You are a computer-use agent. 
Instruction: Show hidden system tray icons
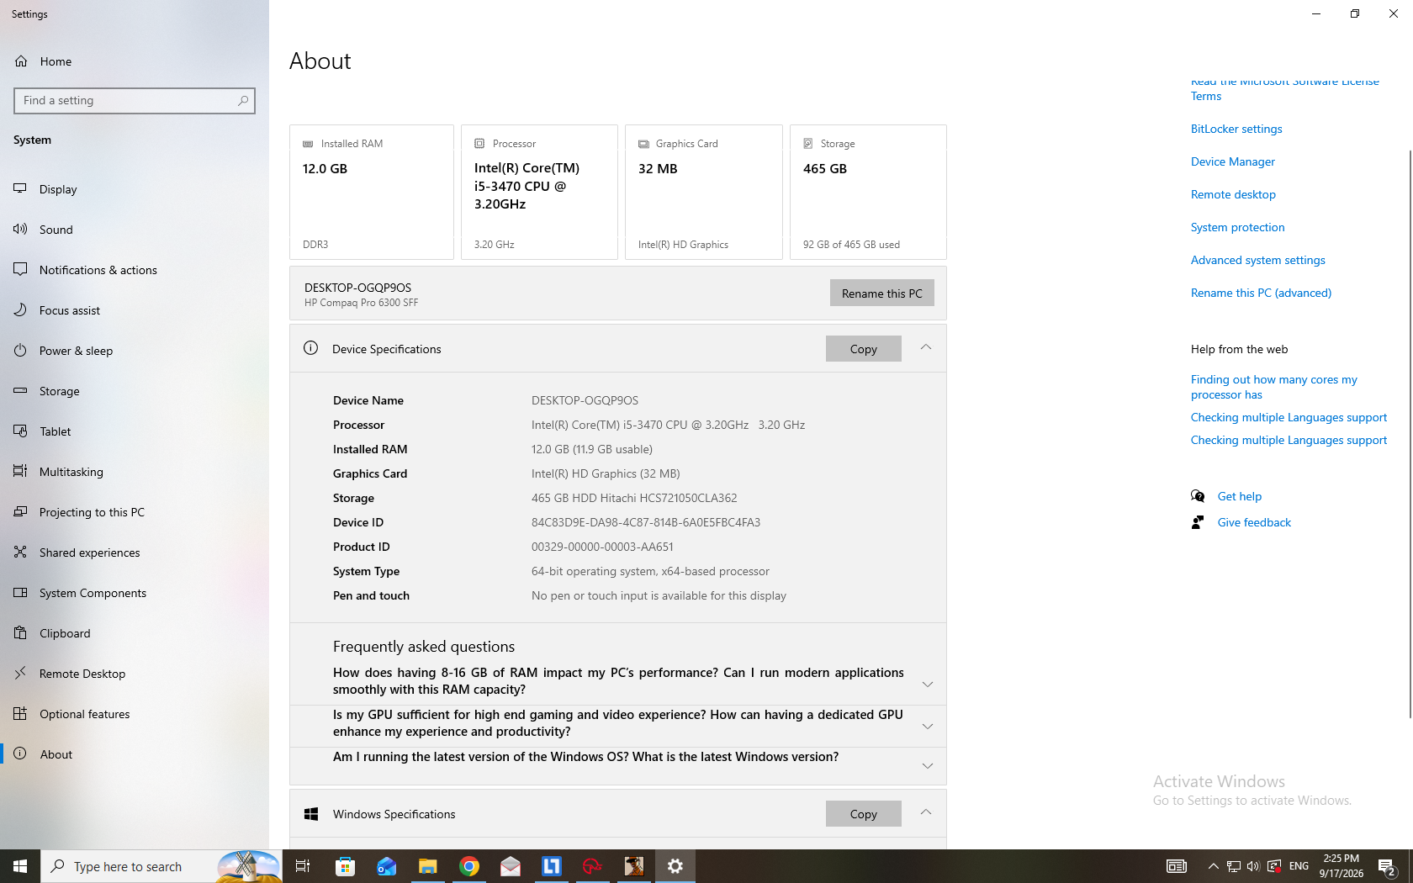[1213, 866]
